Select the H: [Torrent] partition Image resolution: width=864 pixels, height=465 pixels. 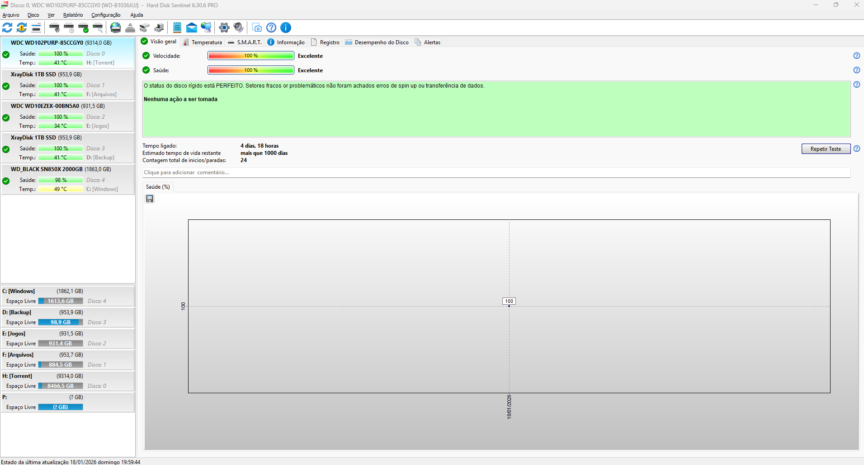[x=68, y=381]
